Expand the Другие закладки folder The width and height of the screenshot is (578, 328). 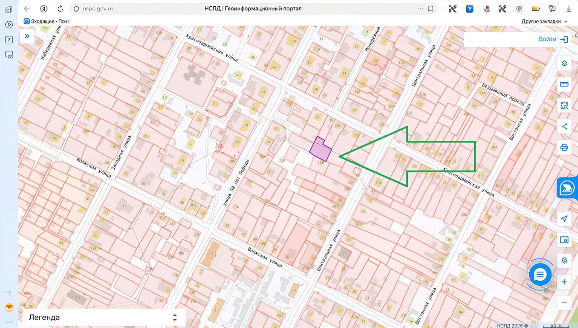545,21
